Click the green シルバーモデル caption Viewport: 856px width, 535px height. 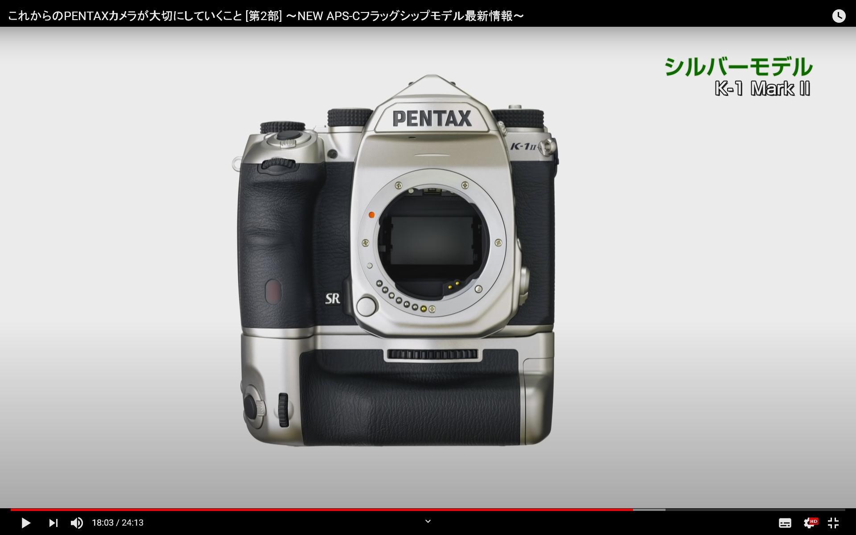tap(739, 67)
